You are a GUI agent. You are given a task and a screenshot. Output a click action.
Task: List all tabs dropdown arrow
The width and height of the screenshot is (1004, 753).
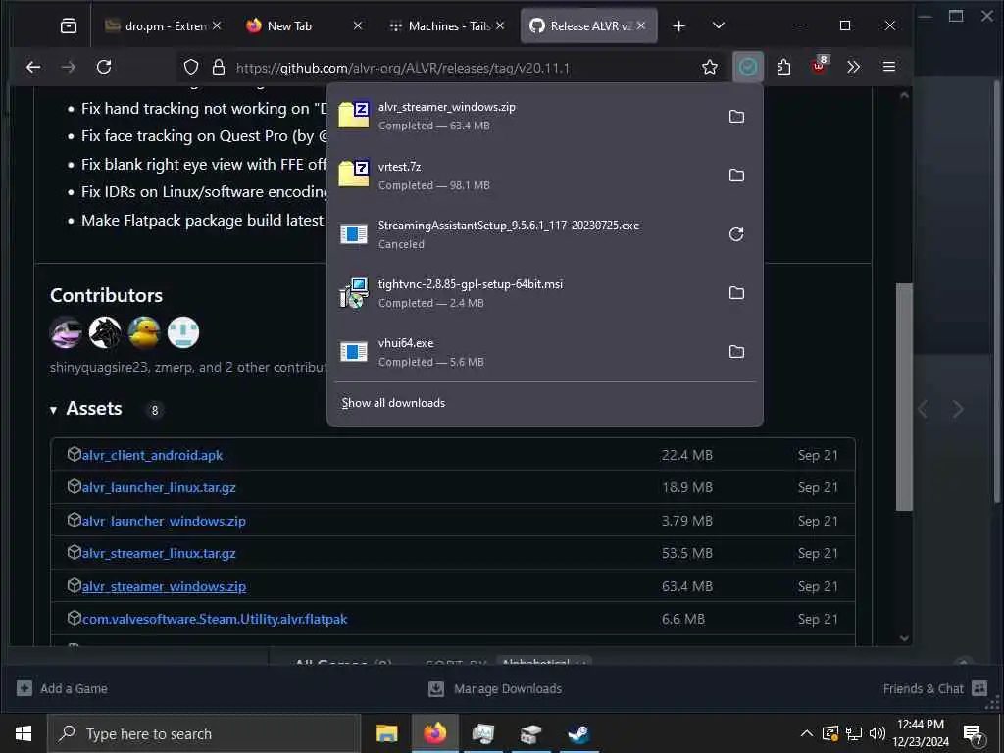(719, 25)
